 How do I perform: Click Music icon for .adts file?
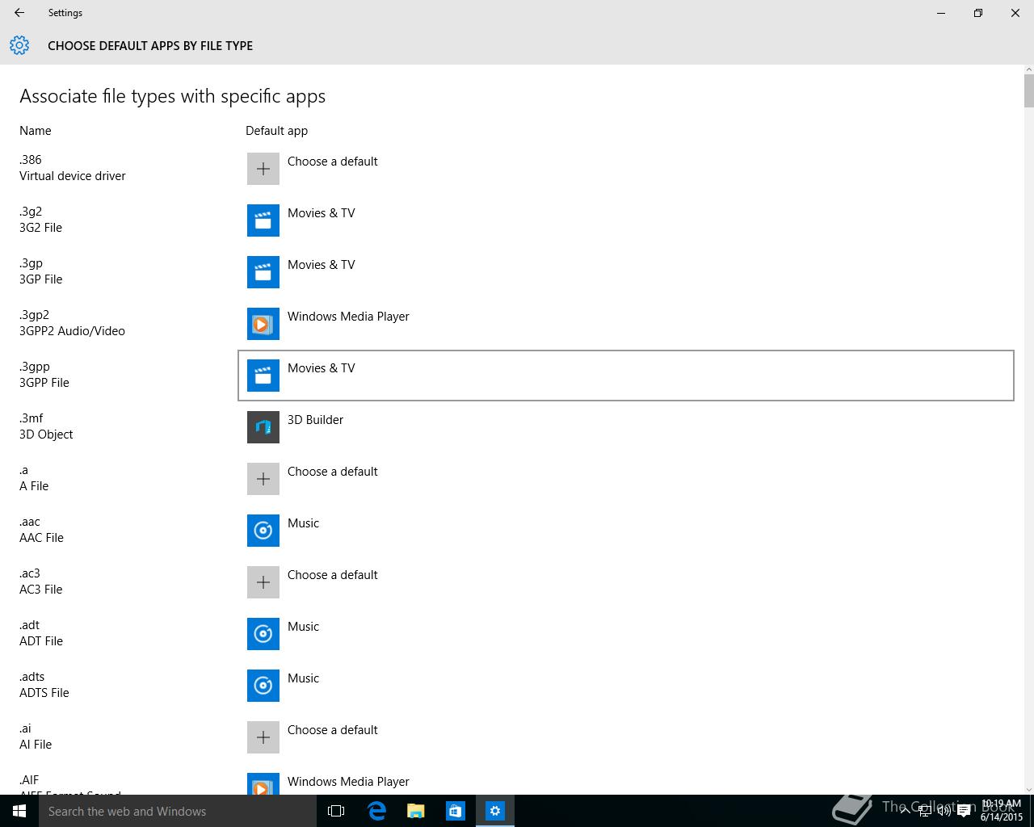263,686
